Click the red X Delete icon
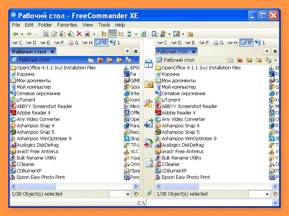Viewport: 289px width, 216px height. [x=79, y=34]
